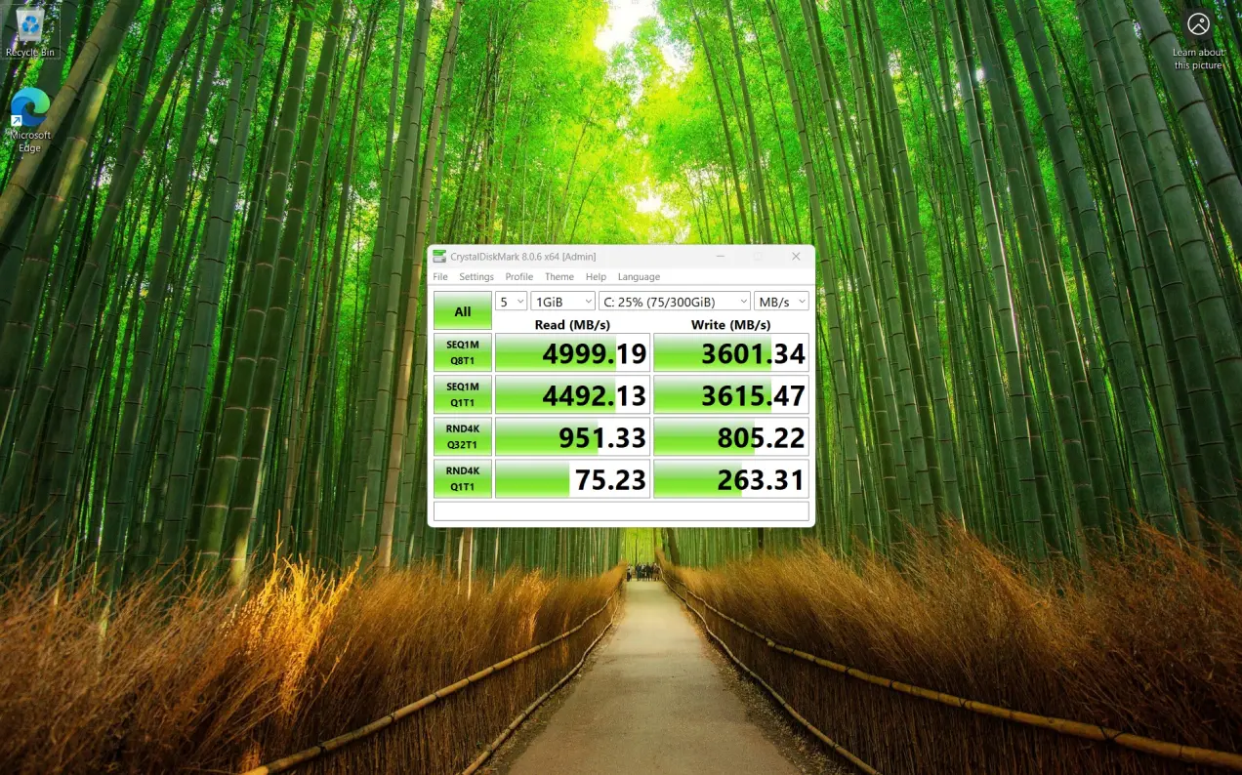This screenshot has height=775, width=1242.
Task: Run all benchmarks with the All button
Action: (x=462, y=311)
